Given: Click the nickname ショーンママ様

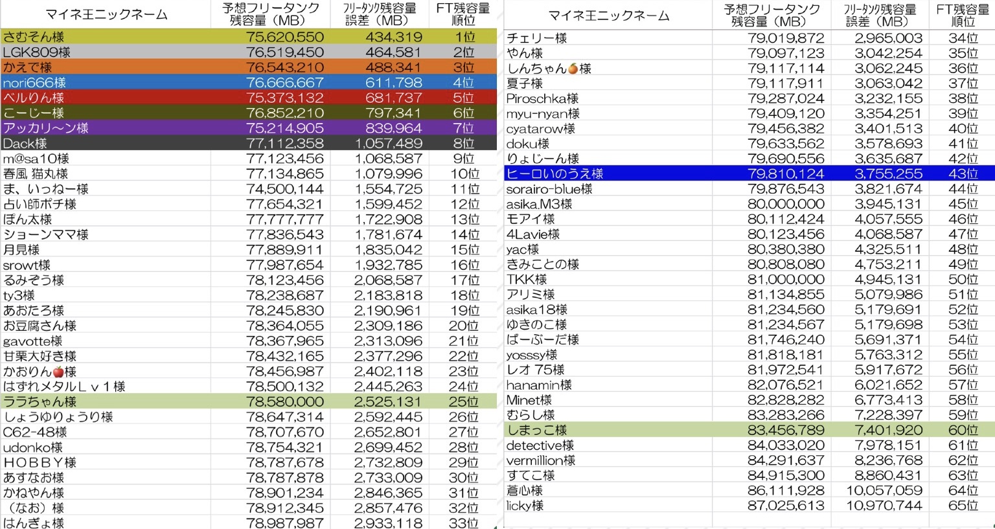Looking at the screenshot, I should coord(46,234).
